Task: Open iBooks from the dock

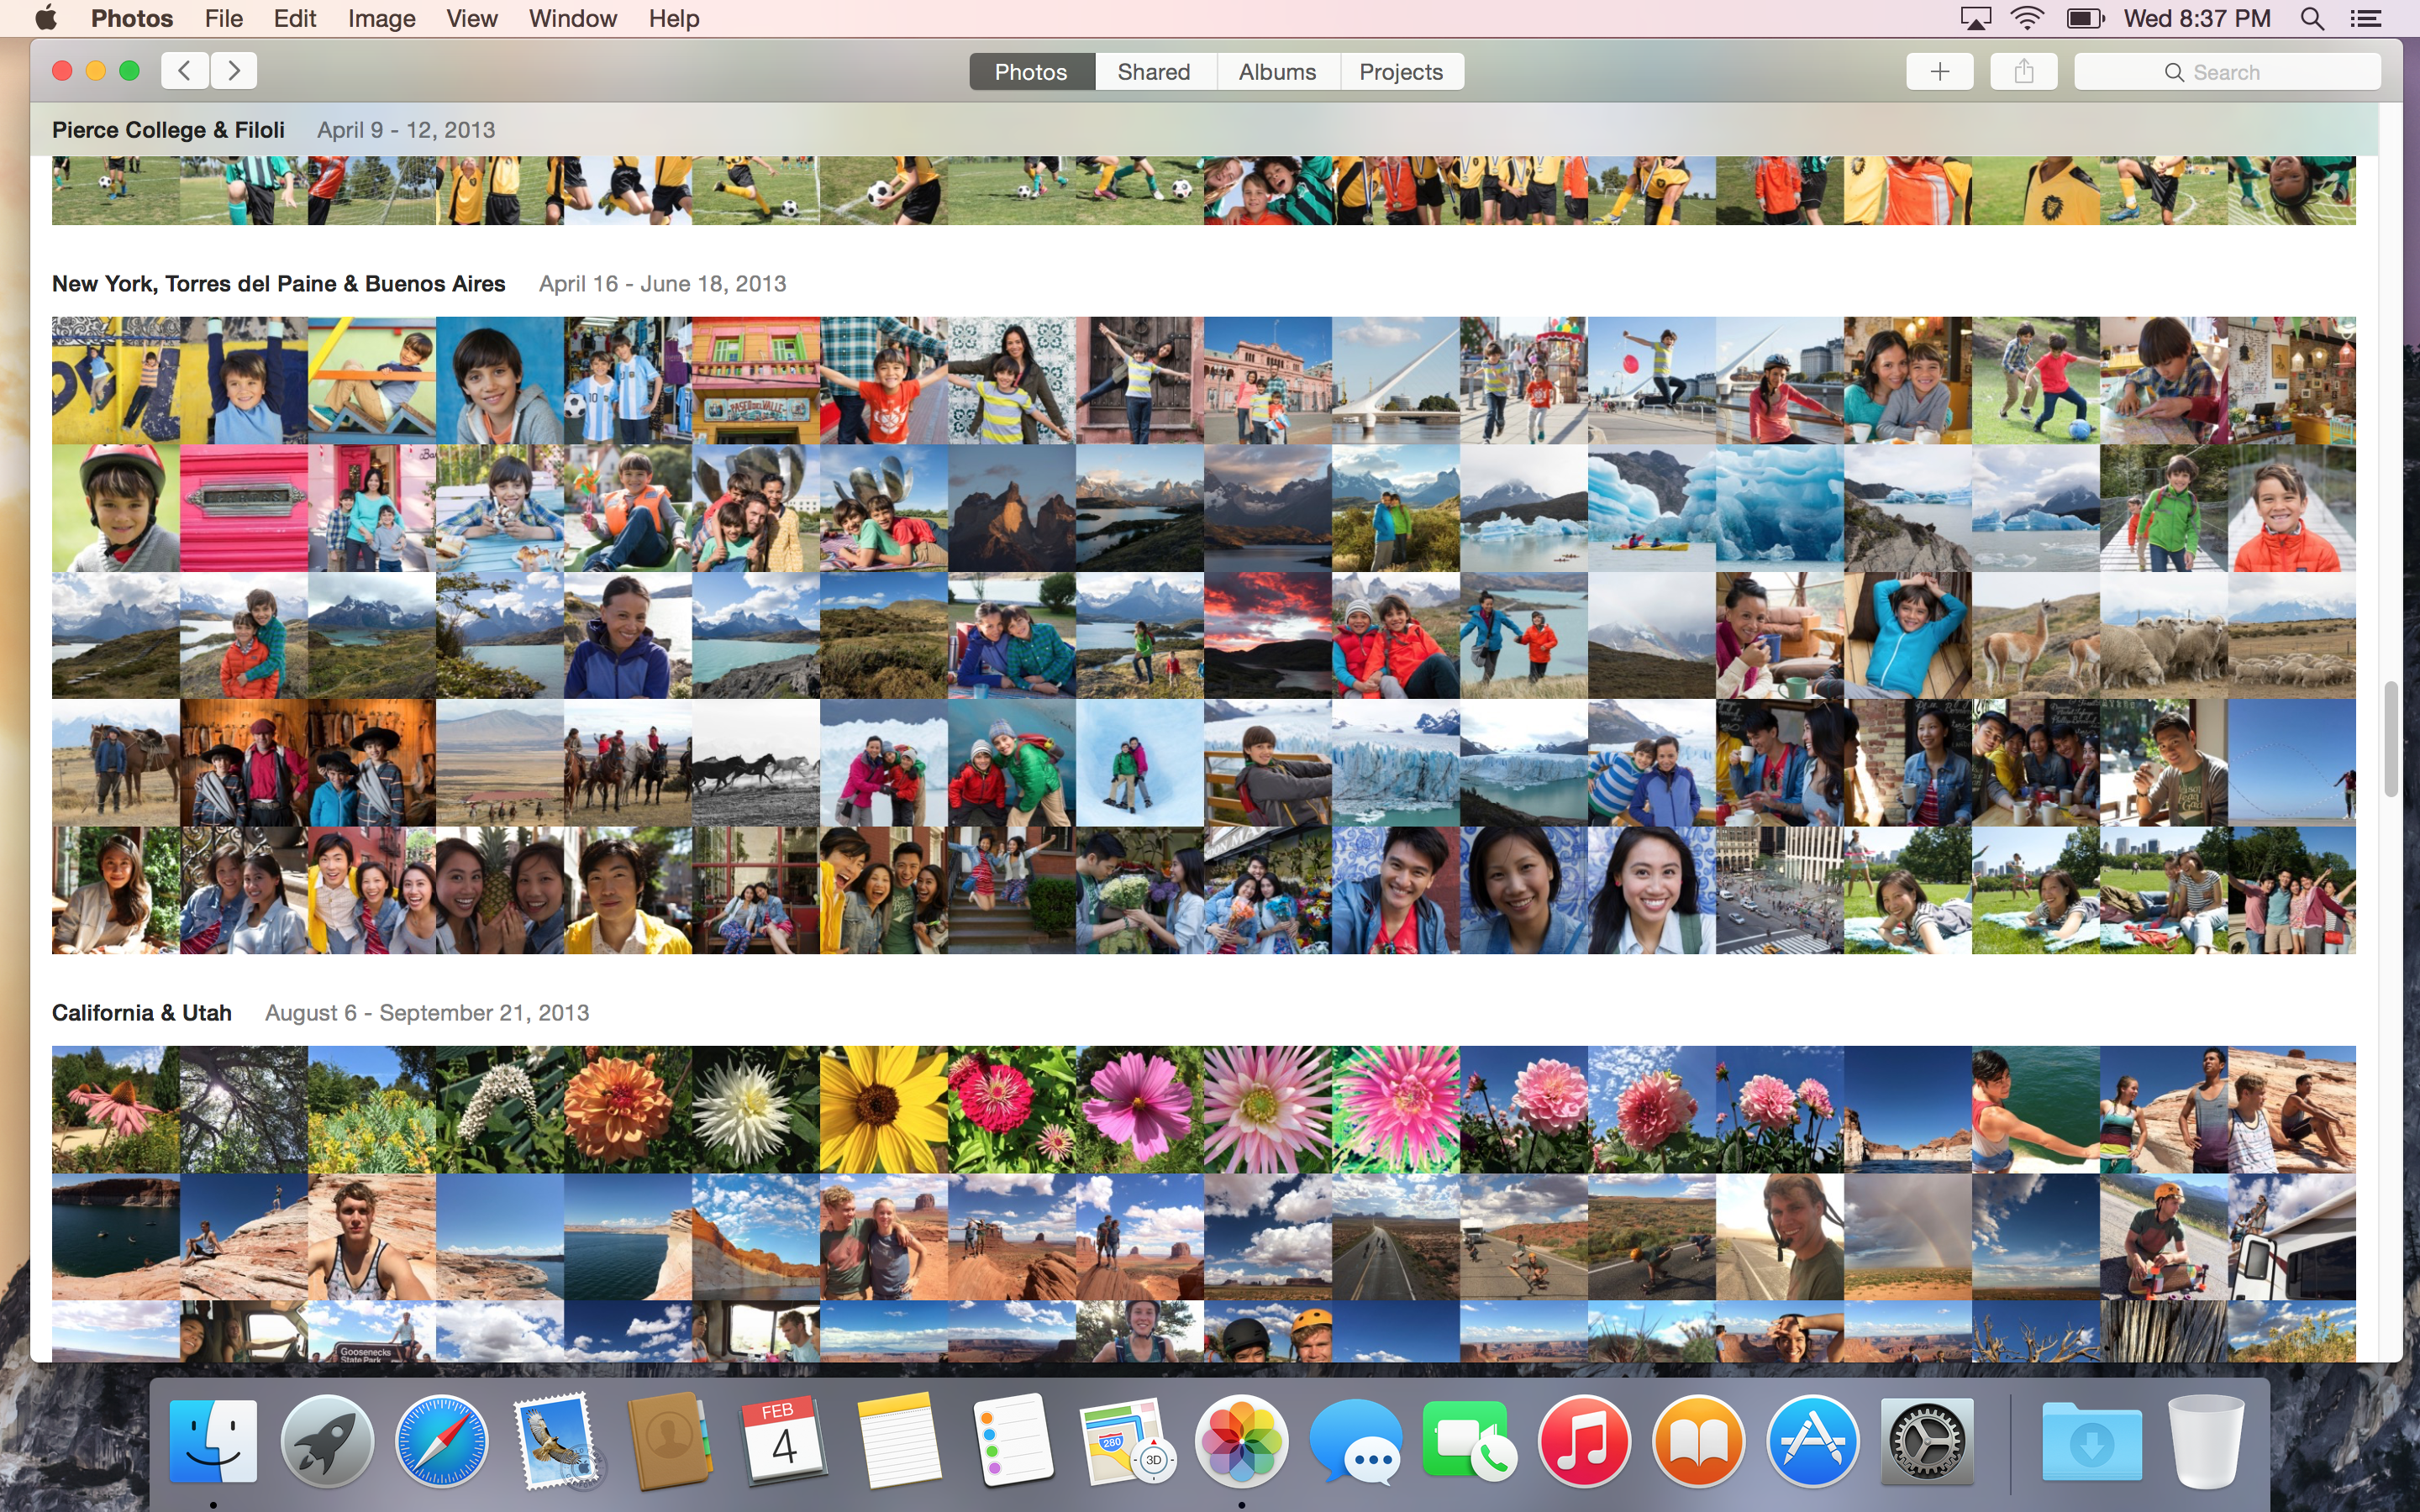Action: [x=1698, y=1441]
